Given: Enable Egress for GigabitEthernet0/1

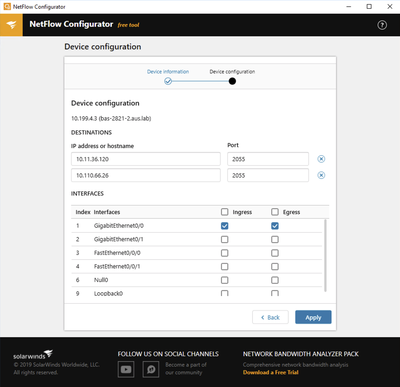Looking at the screenshot, I should pyautogui.click(x=275, y=239).
